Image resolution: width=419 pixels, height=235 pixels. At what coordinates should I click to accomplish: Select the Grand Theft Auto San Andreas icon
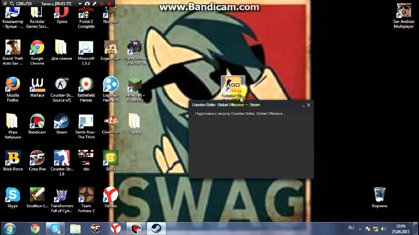[x=13, y=53]
